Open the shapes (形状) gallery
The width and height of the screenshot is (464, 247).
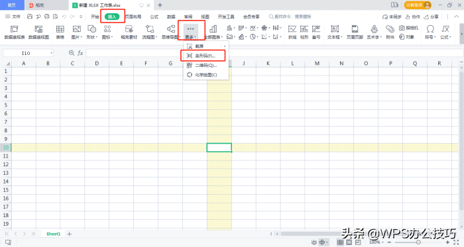point(91,32)
